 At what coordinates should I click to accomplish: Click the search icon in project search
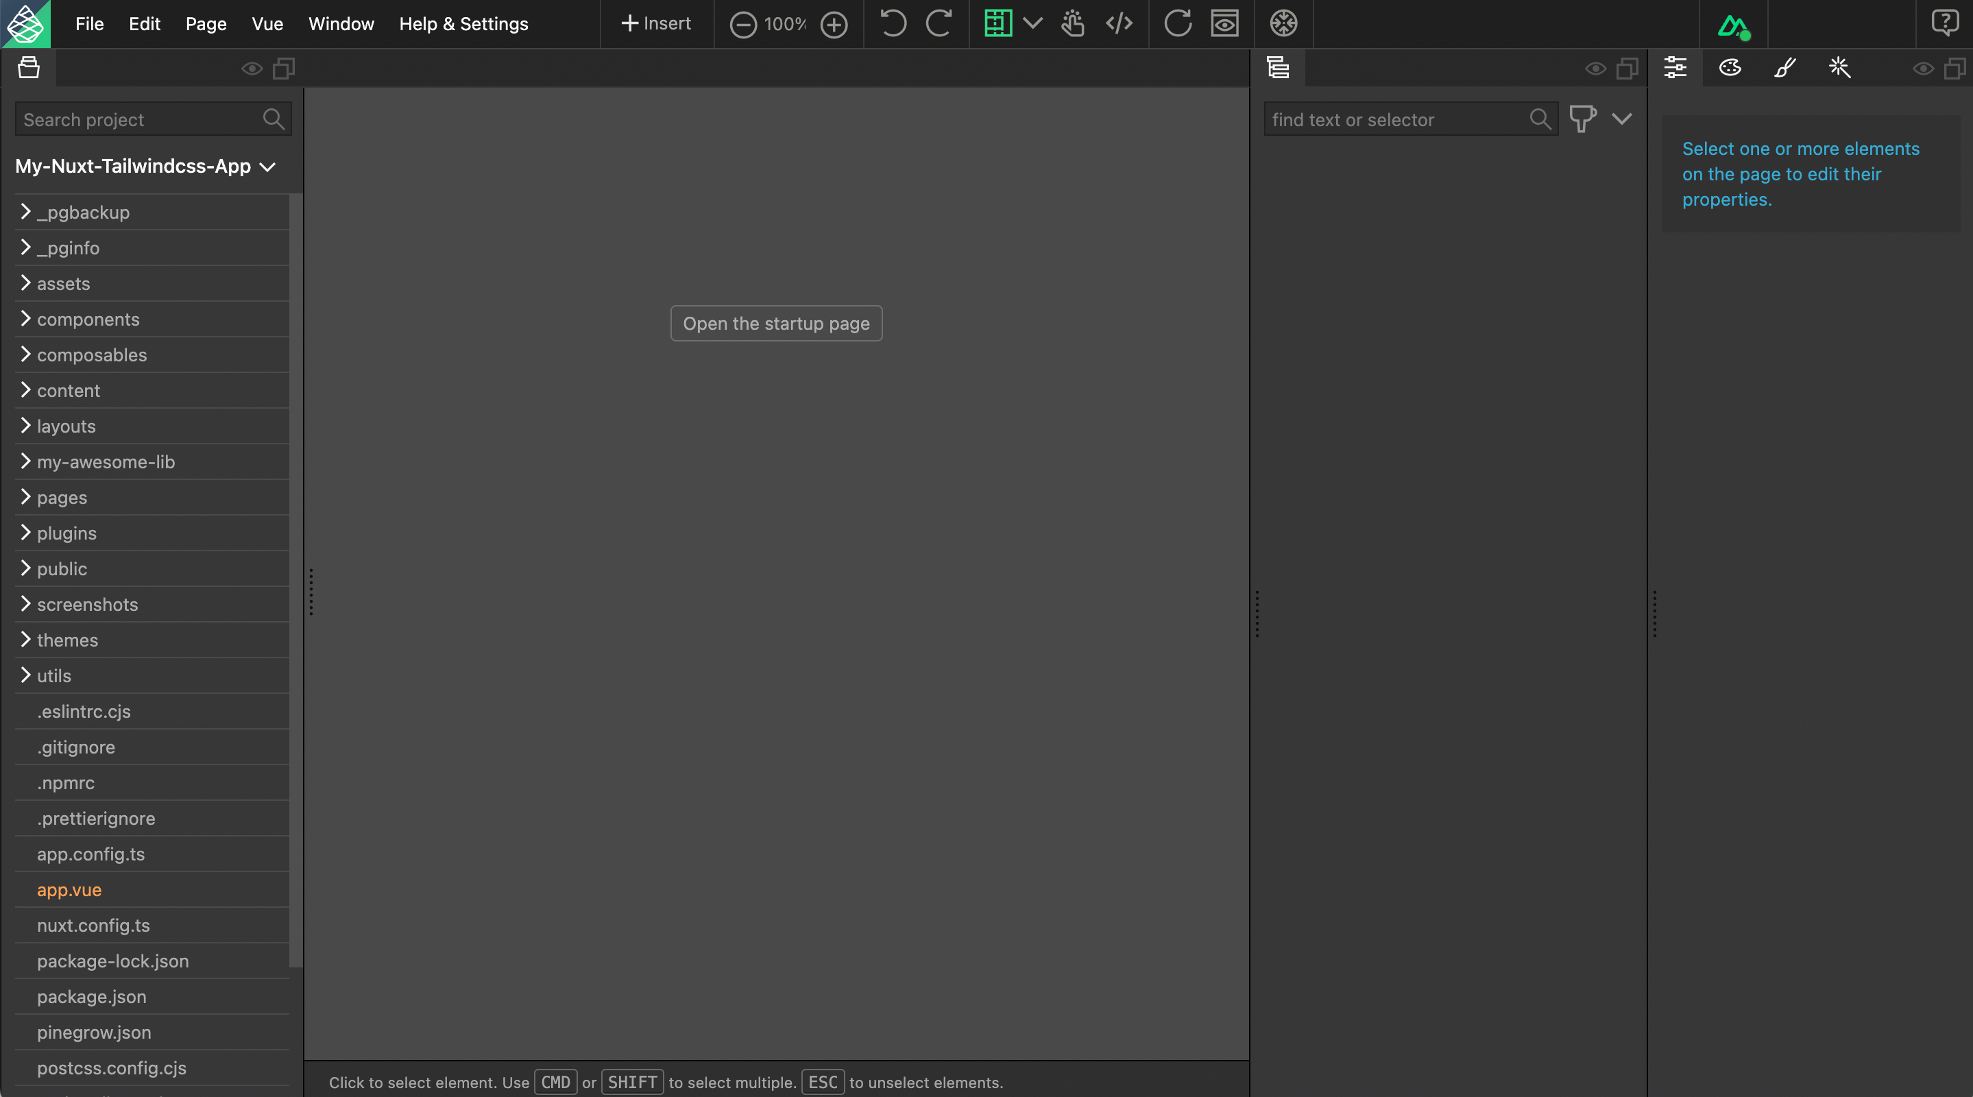(274, 119)
